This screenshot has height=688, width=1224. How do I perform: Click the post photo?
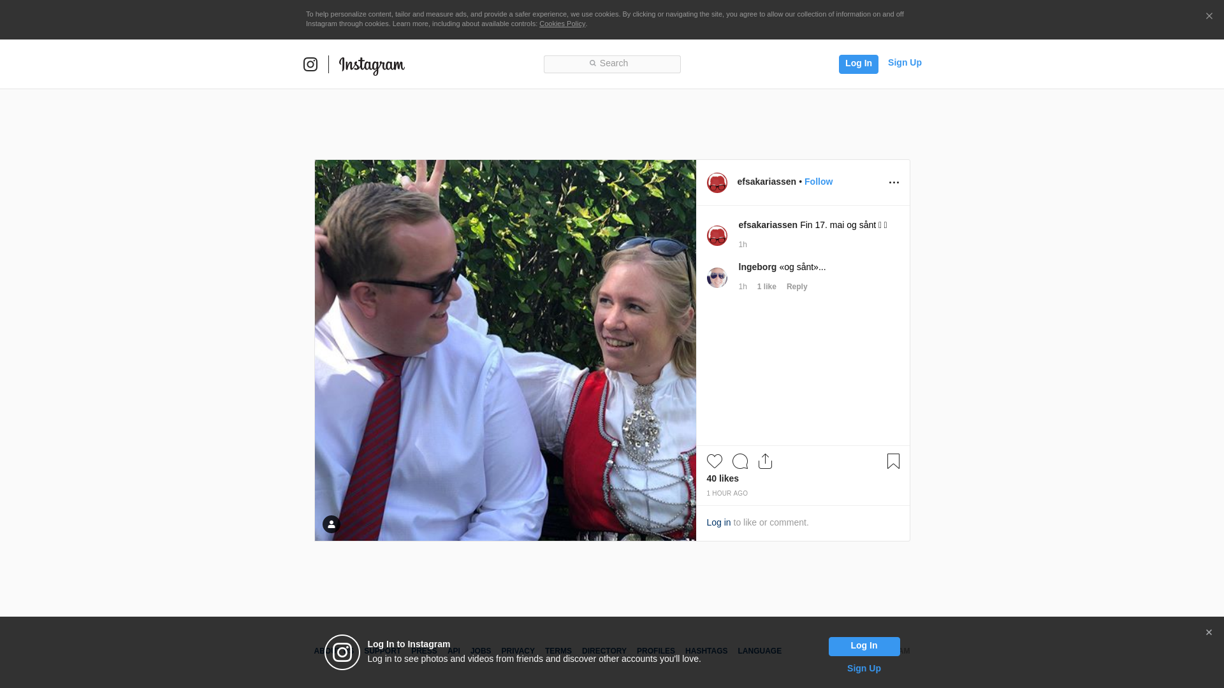point(506,350)
